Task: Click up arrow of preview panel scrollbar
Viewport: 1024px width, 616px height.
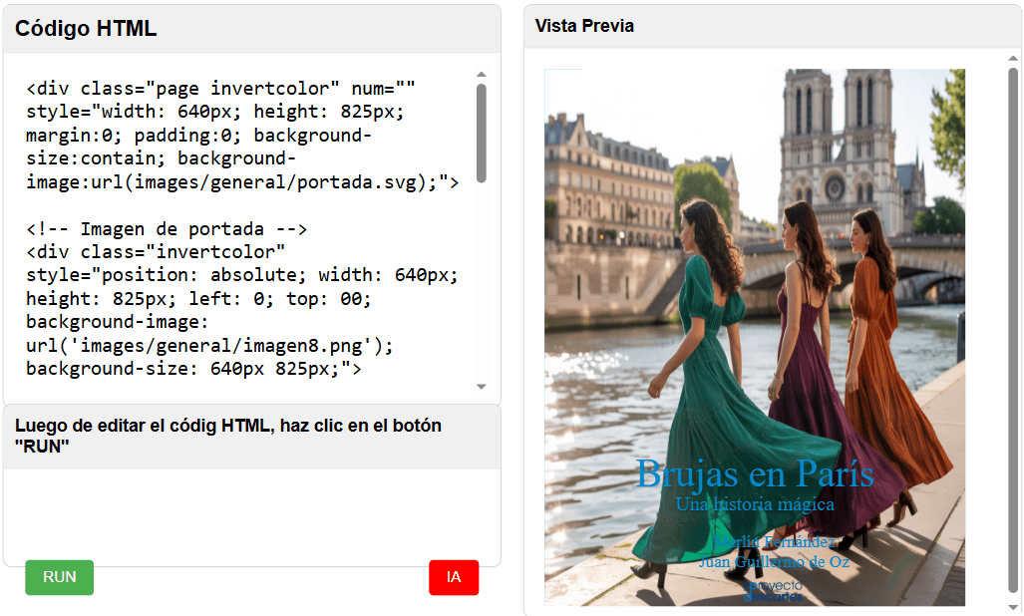Action: coord(1013,59)
